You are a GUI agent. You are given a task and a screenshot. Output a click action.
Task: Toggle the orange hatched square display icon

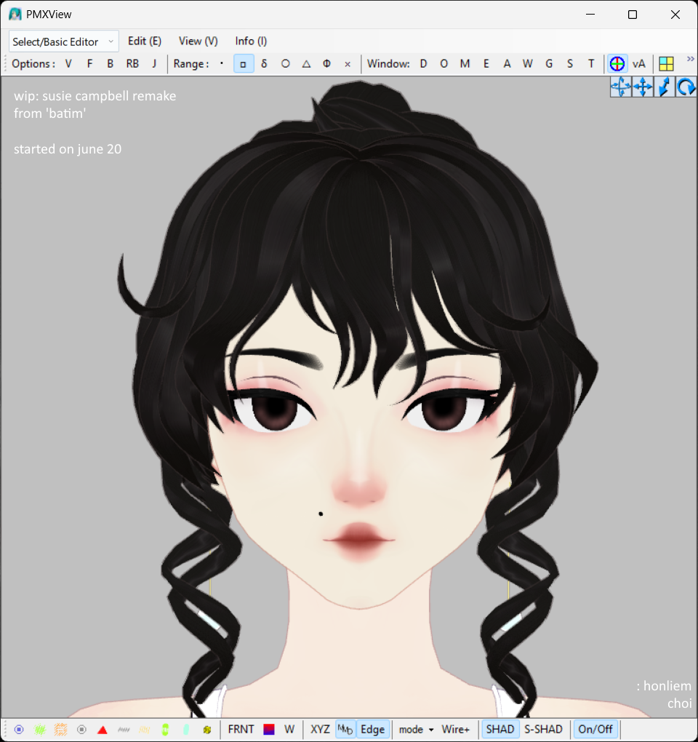60,730
